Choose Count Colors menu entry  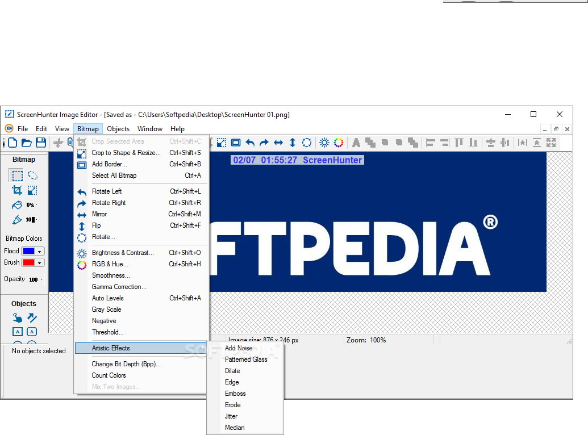(x=142, y=375)
